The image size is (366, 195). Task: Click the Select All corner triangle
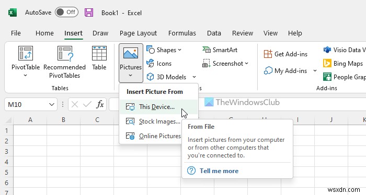(9, 120)
